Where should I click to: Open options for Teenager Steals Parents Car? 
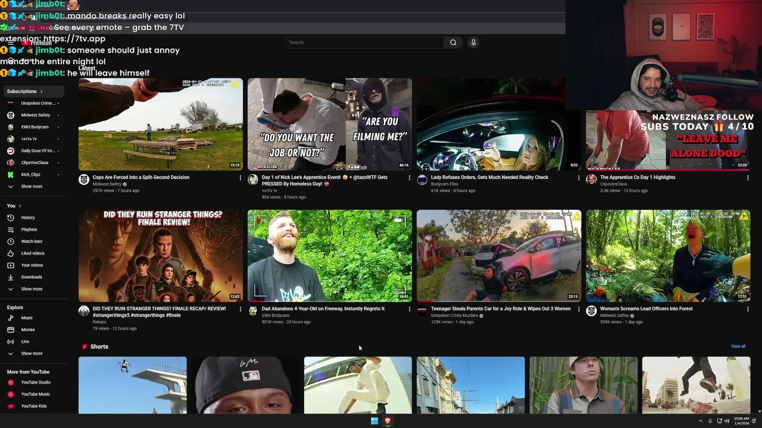[579, 309]
